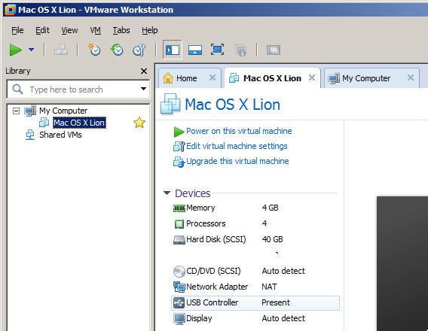Click the VM preview thumbnail screen

[x=402, y=263]
